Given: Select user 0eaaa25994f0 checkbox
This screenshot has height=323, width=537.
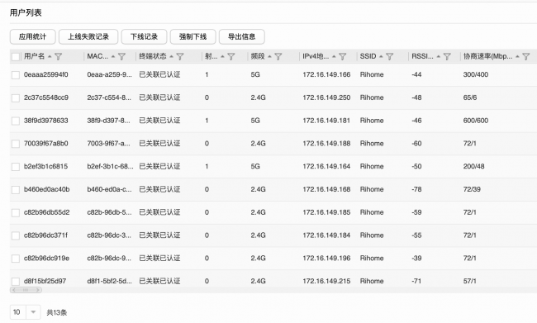Looking at the screenshot, I should click(x=16, y=75).
